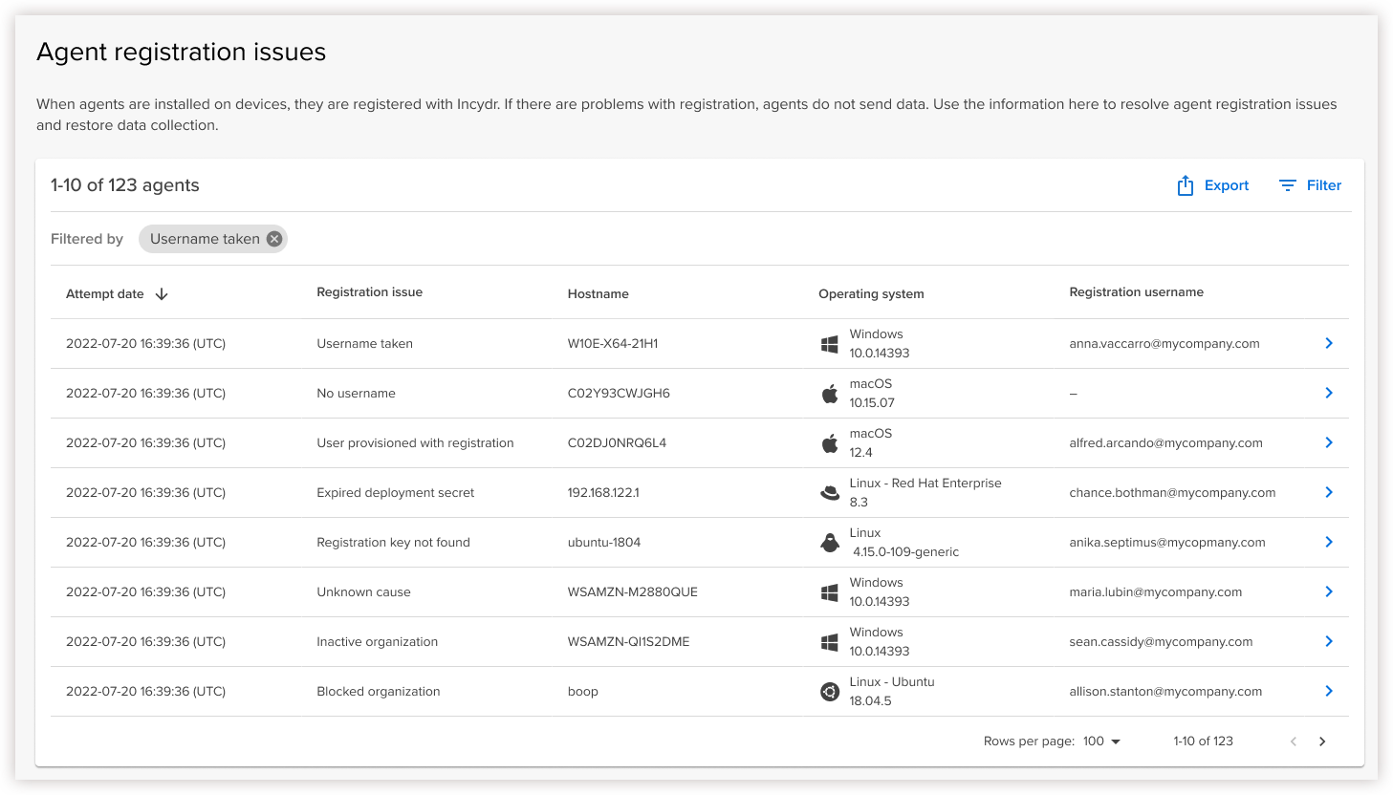This screenshot has height=795, width=1393.
Task: Go to the next page of agents
Action: 1322,741
